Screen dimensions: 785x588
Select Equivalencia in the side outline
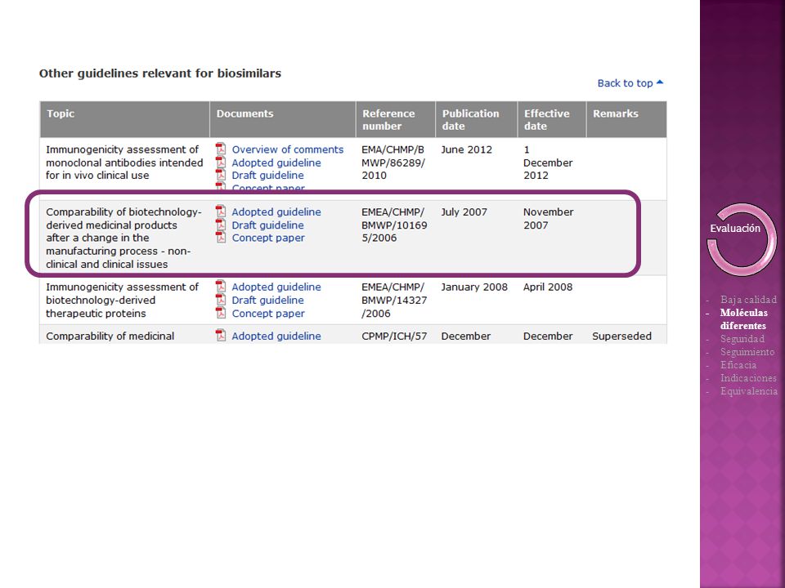click(x=749, y=391)
